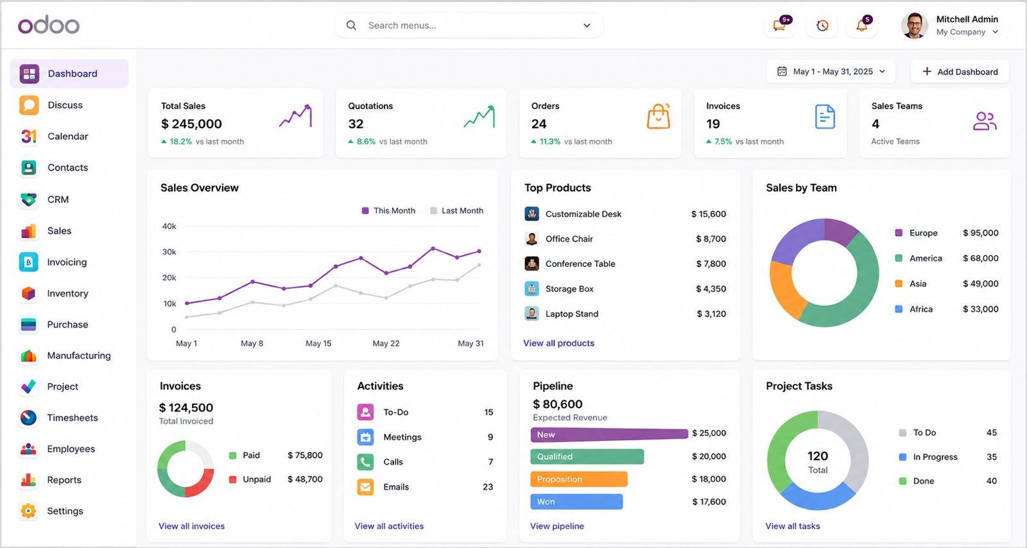Click the 120 Total project tasks donut
Image resolution: width=1027 pixels, height=548 pixels.
pos(818,461)
